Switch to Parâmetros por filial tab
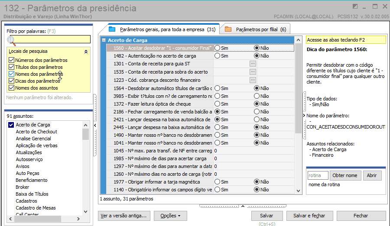The height and width of the screenshot is (226, 390). pyautogui.click(x=256, y=29)
